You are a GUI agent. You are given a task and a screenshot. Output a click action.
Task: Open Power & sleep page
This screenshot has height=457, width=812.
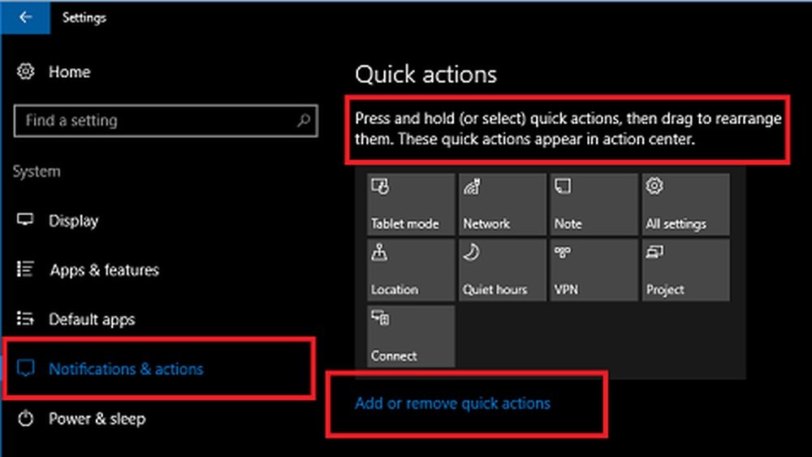97,419
